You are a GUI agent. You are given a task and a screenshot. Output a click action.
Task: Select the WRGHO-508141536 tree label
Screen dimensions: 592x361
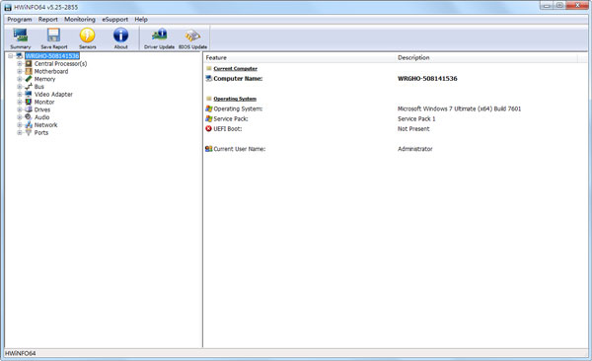(x=52, y=56)
